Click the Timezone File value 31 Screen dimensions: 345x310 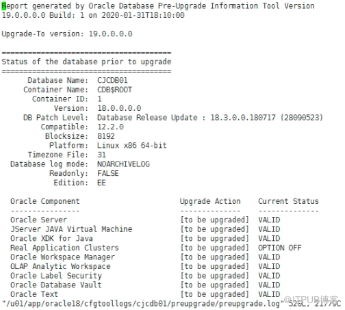[101, 155]
